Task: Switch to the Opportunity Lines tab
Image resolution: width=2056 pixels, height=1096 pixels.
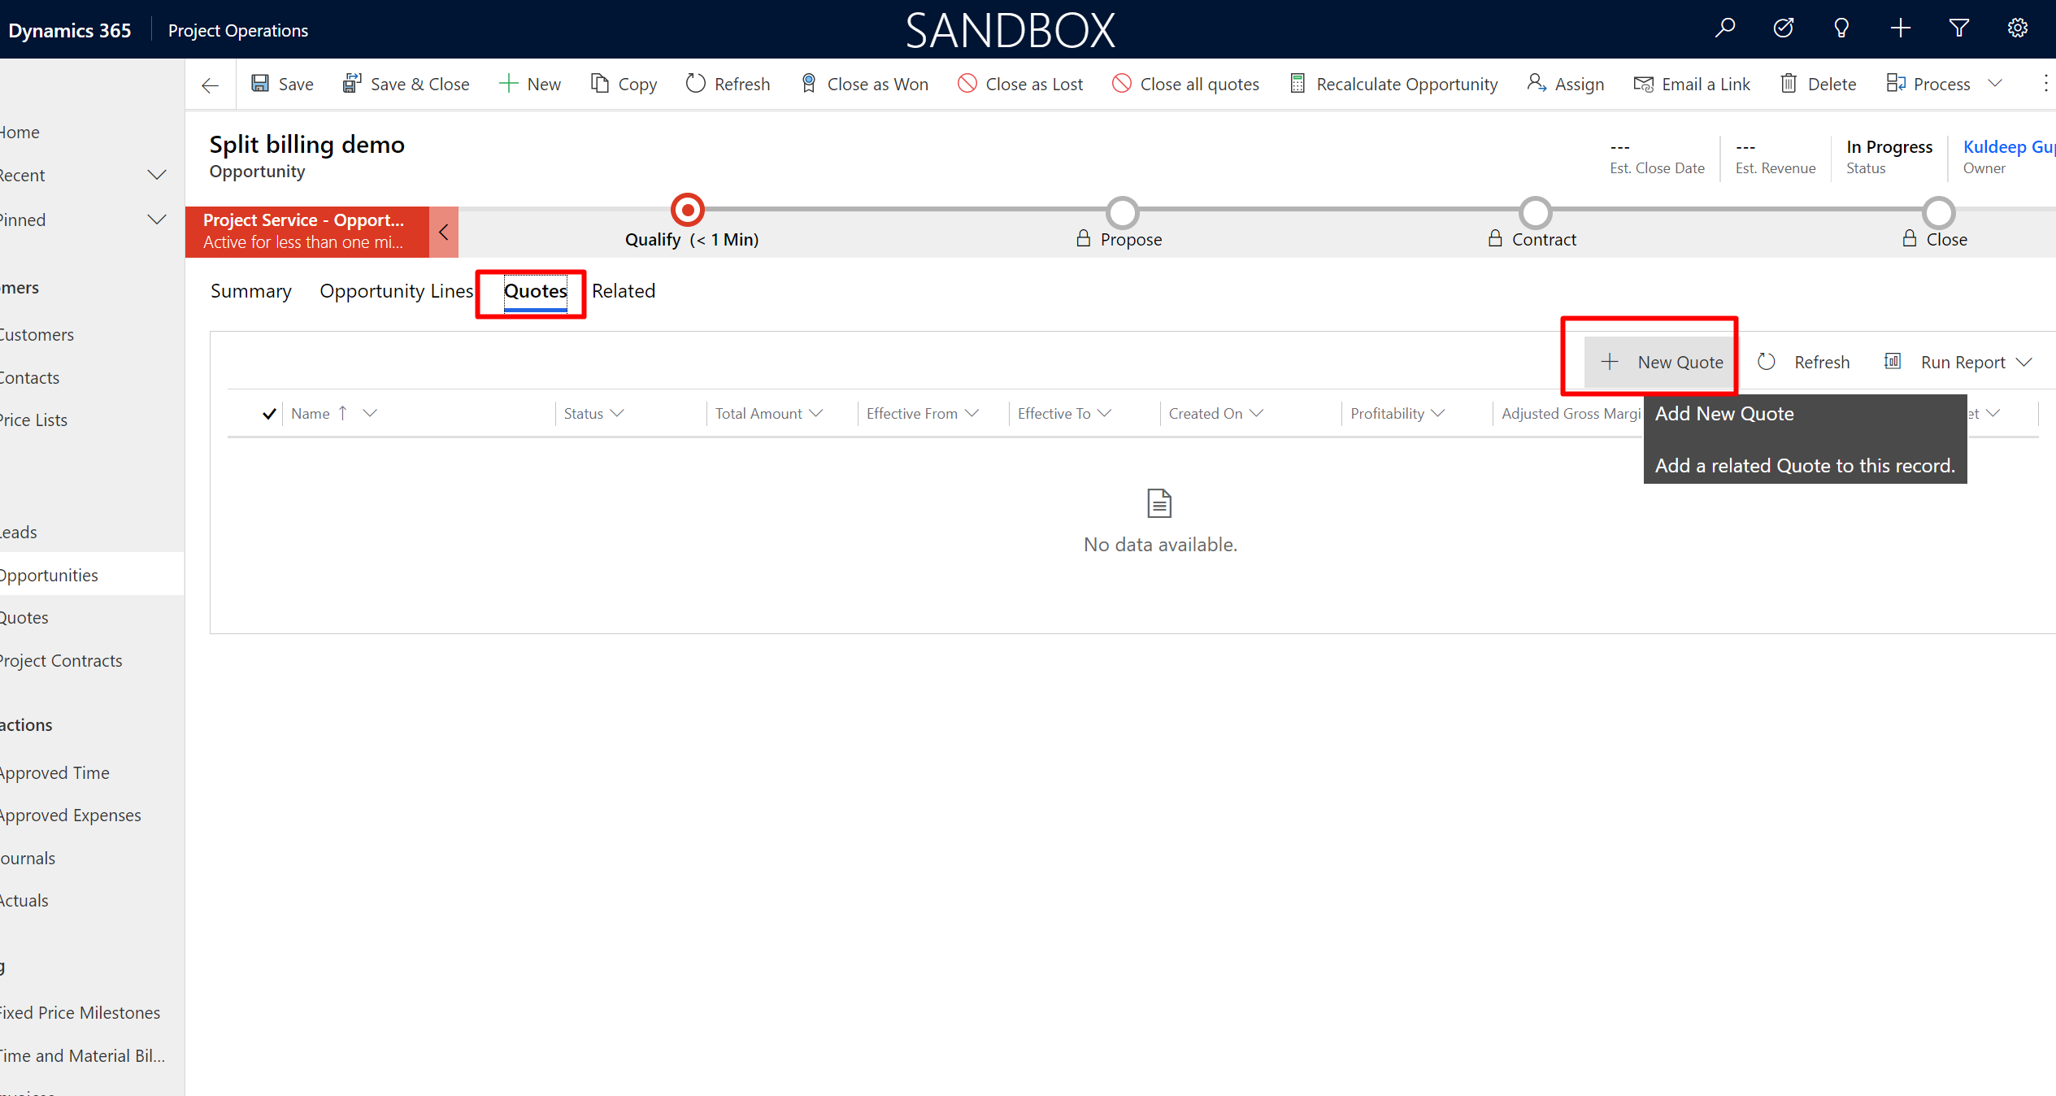Action: point(396,291)
